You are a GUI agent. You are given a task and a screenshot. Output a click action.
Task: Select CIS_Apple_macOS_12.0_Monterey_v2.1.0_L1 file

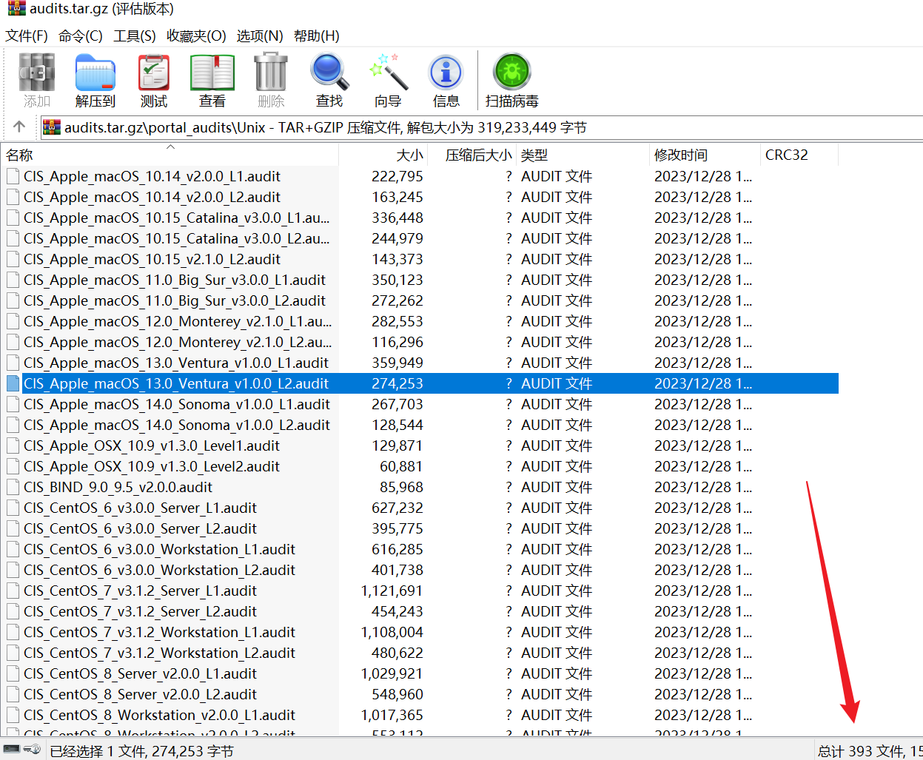point(177,321)
